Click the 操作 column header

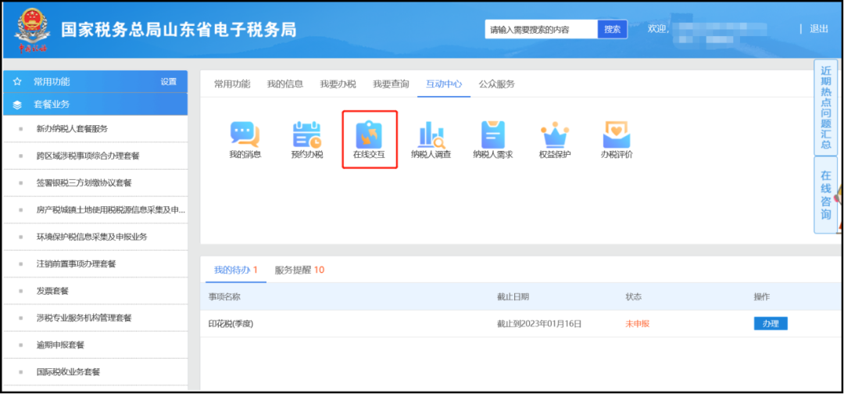click(x=762, y=296)
